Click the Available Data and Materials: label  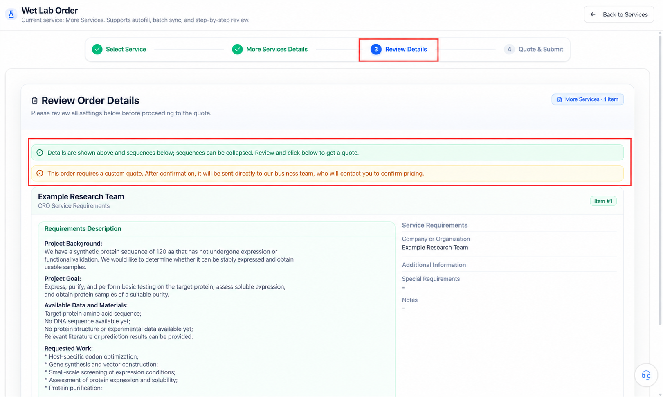tap(86, 305)
